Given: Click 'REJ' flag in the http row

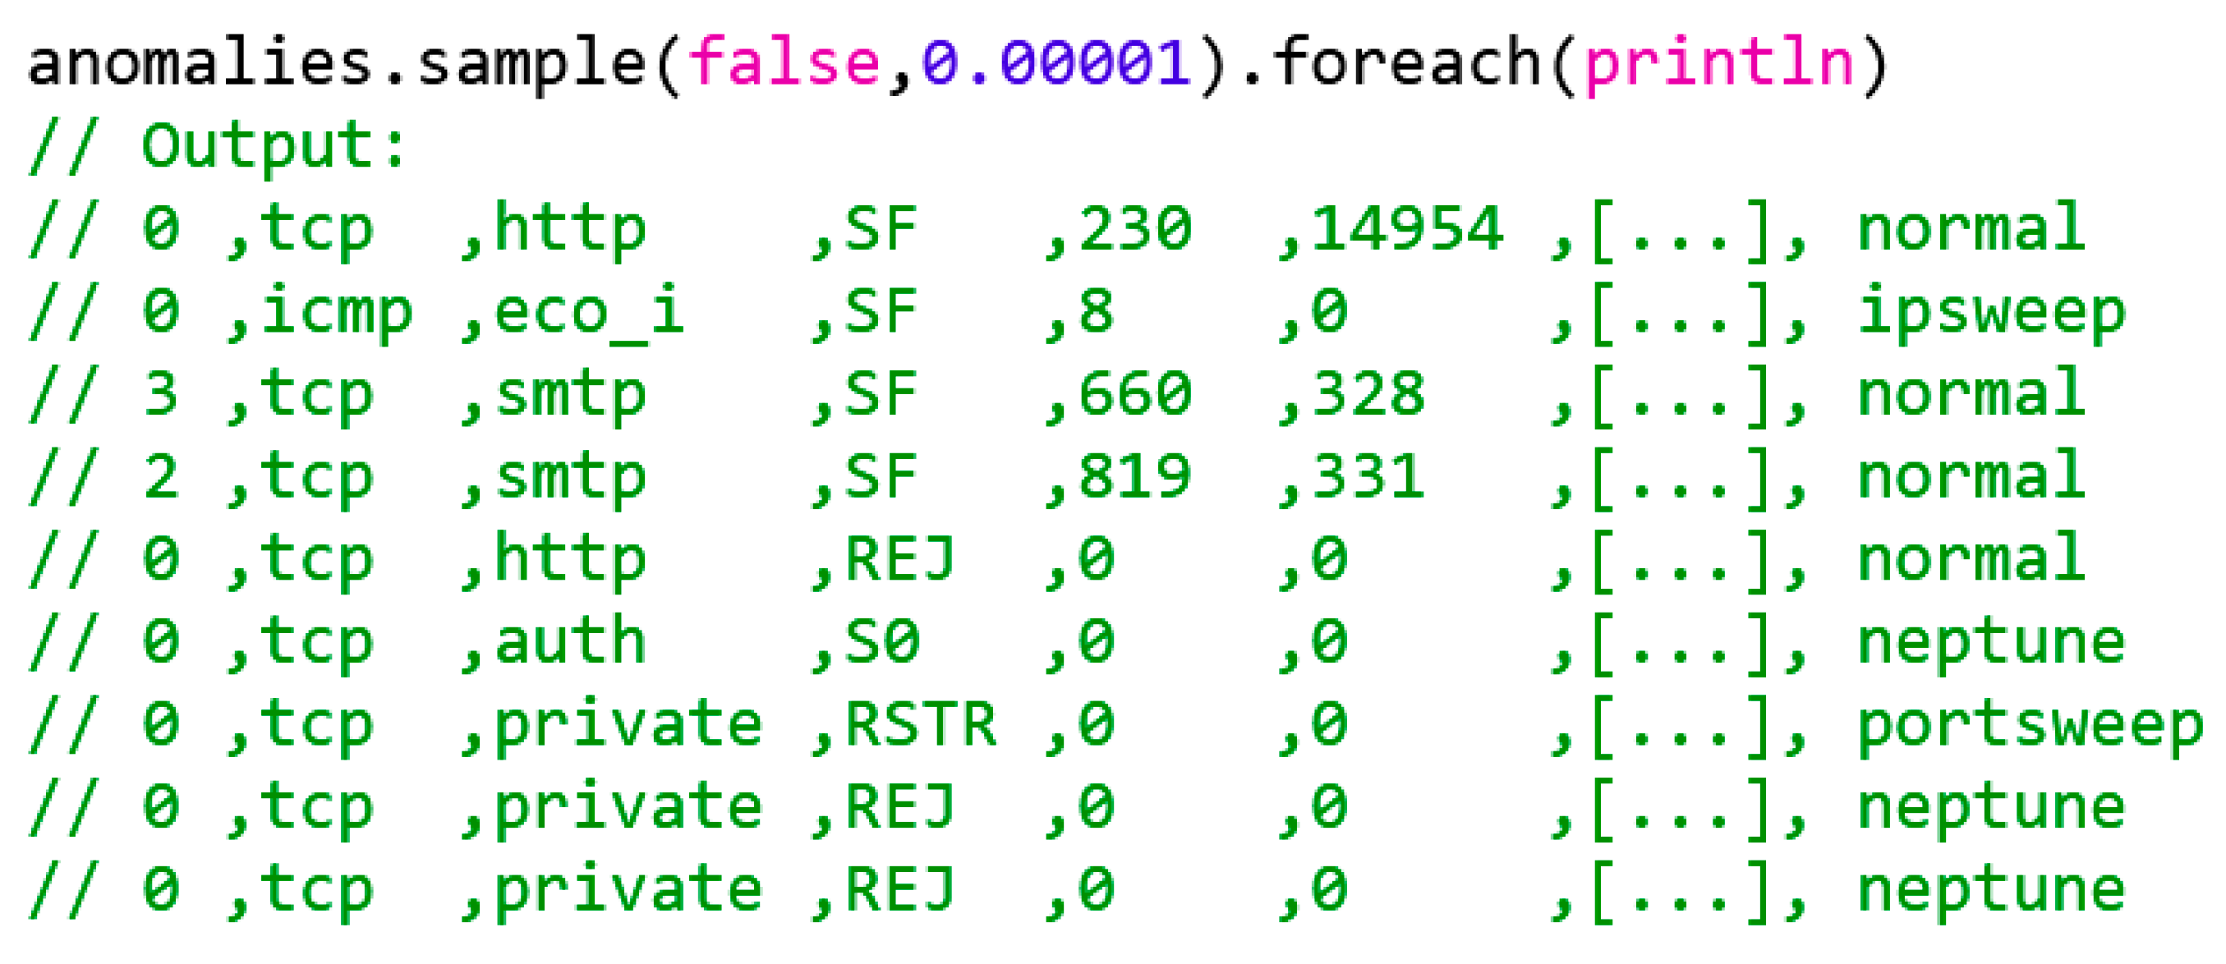Looking at the screenshot, I should (x=900, y=560).
